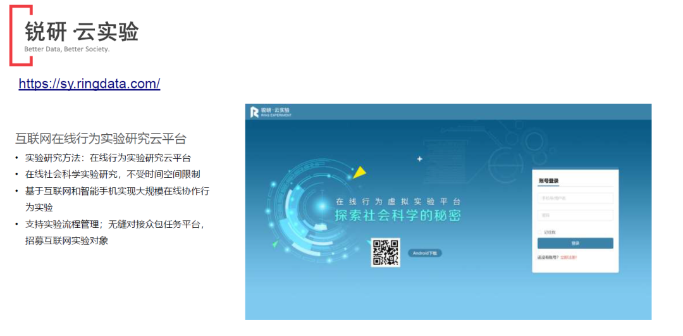The image size is (683, 336).
Task: Click the 锐研·云实验 slide title
Action: [82, 32]
